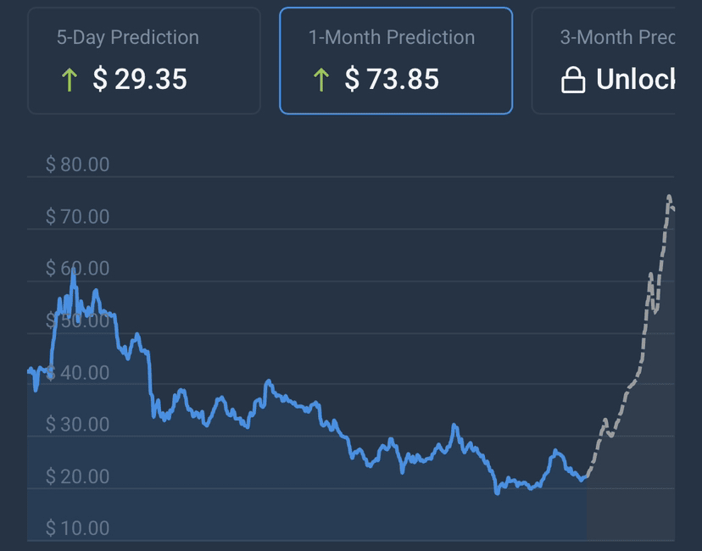Click the $60.00 y-axis label
The width and height of the screenshot is (702, 551).
[x=77, y=269]
